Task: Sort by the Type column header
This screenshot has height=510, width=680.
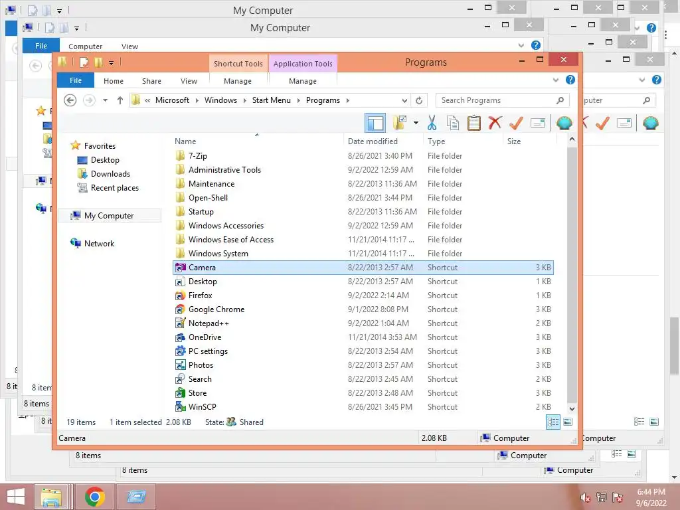Action: point(436,141)
